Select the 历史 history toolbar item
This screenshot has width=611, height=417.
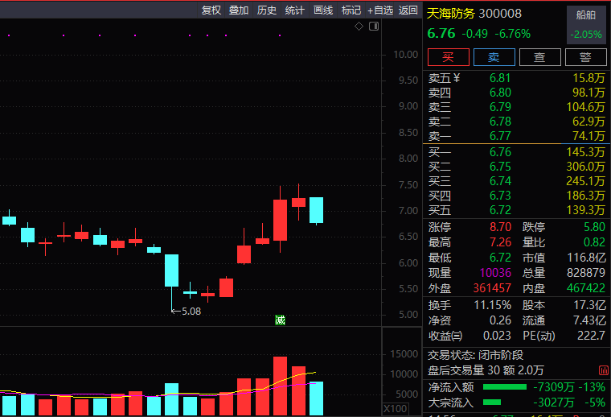(x=267, y=10)
